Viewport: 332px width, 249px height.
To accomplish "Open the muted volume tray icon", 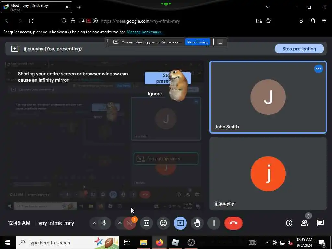I will pos(290,243).
